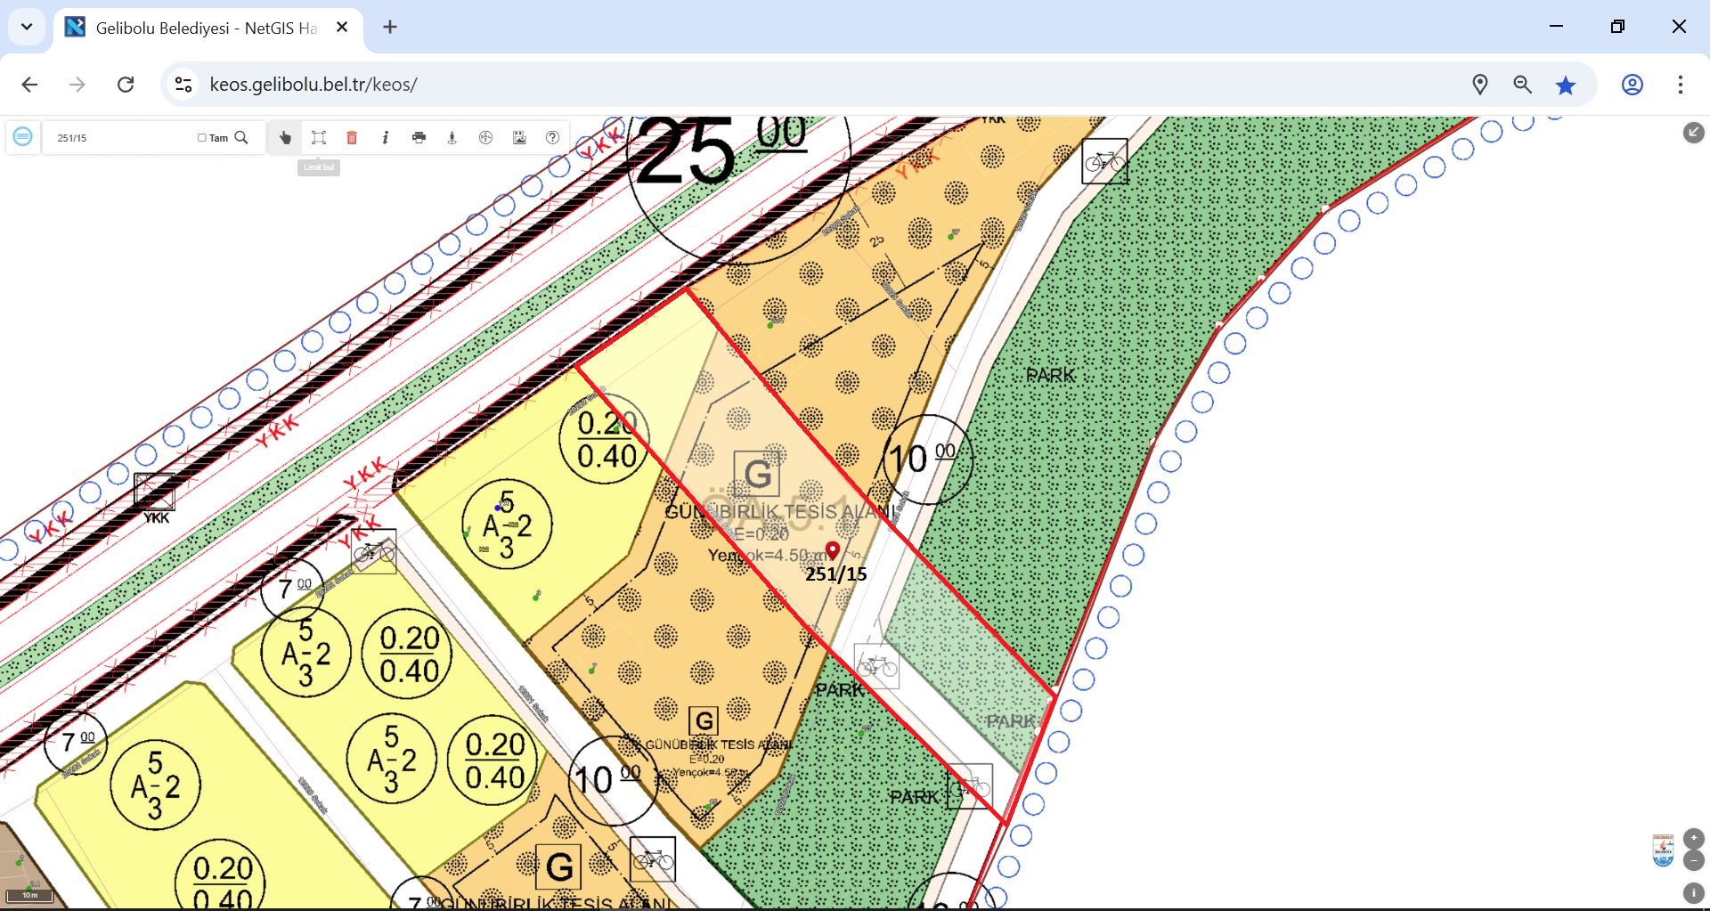This screenshot has height=911, width=1710.
Task: Open the blue layers menu button
Action: point(23,137)
